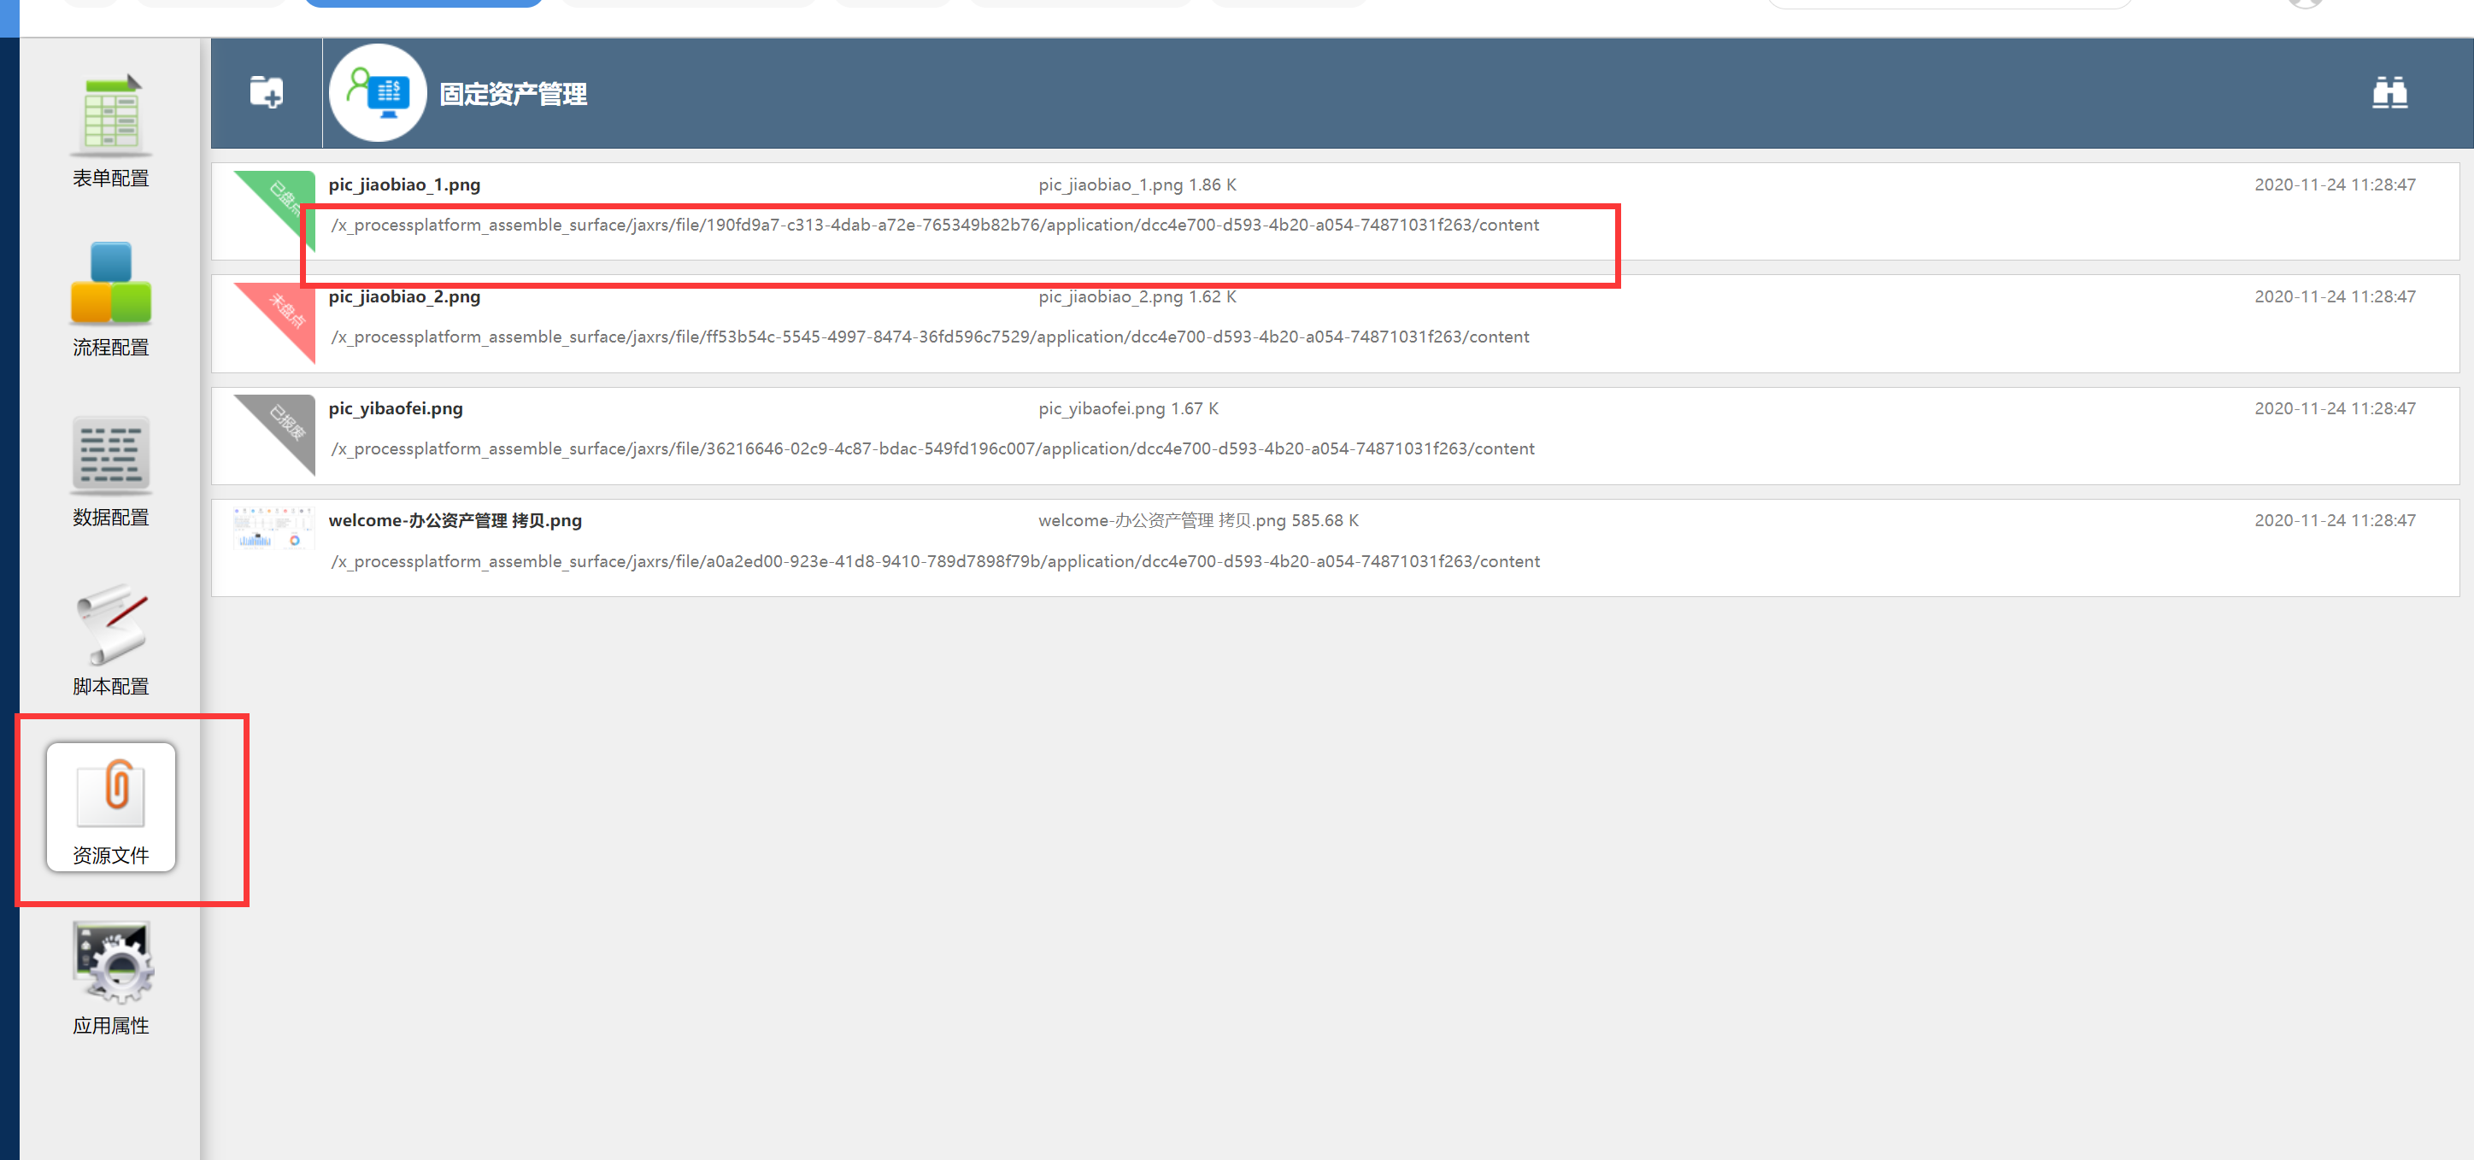Screen dimensions: 2474x1160
Task: Click the welcome image thumbnail preview
Action: click(x=273, y=529)
